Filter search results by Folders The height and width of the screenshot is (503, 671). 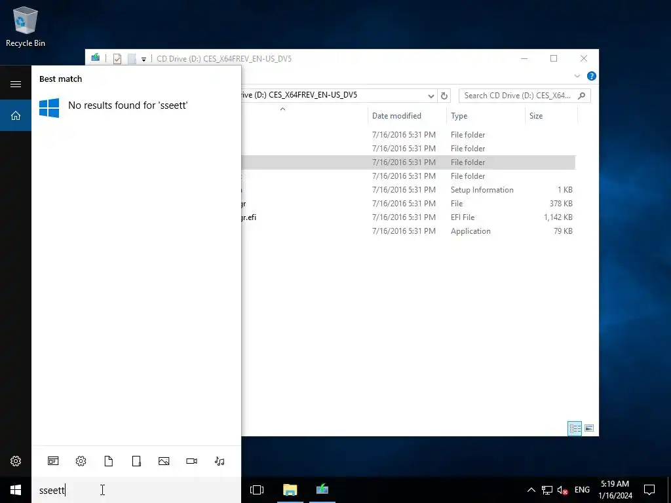136,460
